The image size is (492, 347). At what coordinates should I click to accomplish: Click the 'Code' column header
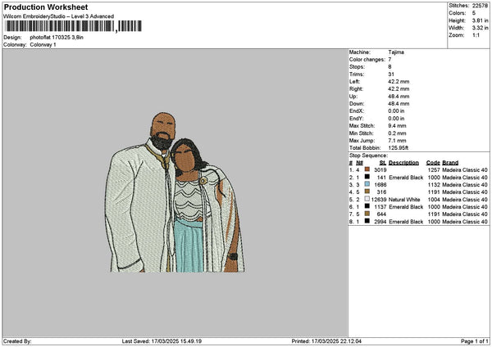tap(433, 163)
